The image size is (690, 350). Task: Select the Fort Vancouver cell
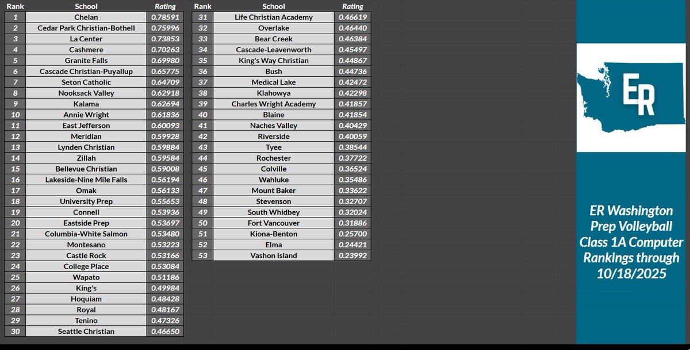pyautogui.click(x=274, y=223)
